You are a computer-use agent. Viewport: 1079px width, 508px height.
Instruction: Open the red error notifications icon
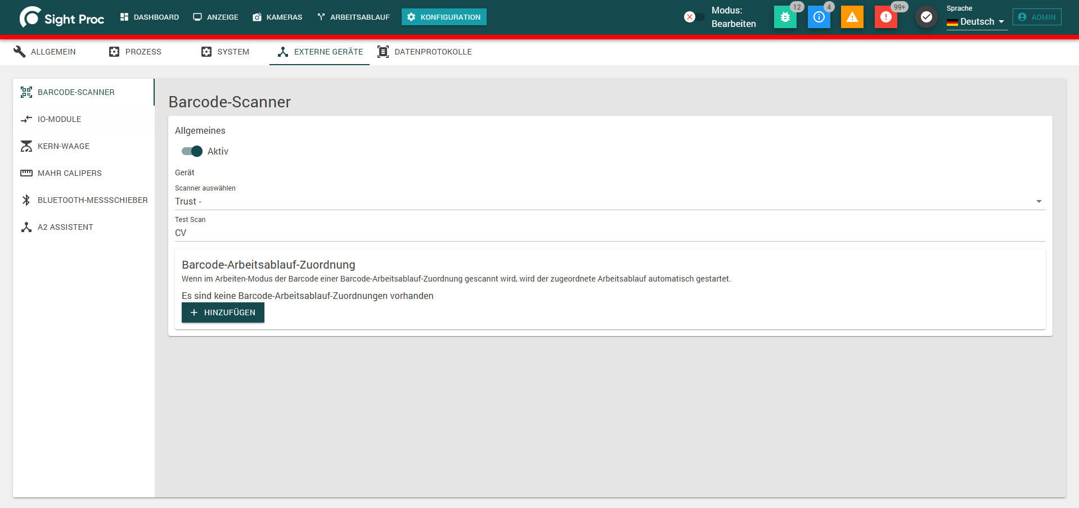pos(886,17)
